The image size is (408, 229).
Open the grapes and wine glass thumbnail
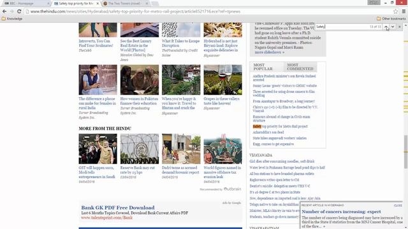pos(222,80)
